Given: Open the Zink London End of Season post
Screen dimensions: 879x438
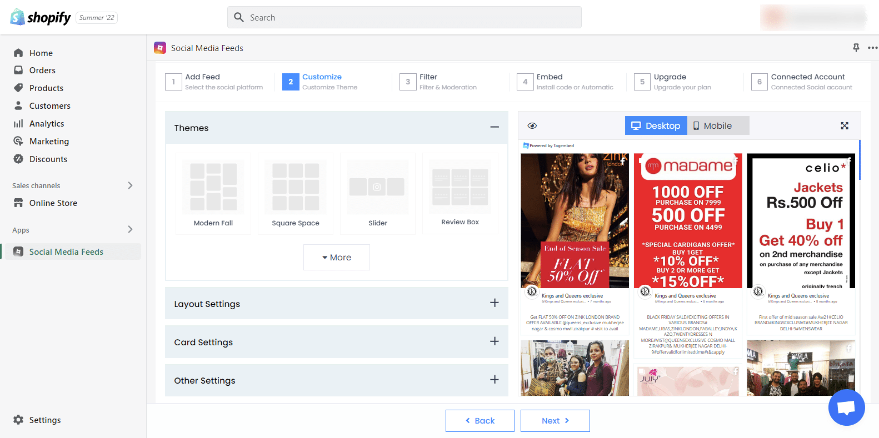Looking at the screenshot, I should point(575,220).
